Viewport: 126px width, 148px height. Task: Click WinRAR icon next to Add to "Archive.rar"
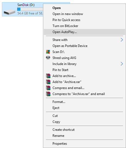pos(48,82)
